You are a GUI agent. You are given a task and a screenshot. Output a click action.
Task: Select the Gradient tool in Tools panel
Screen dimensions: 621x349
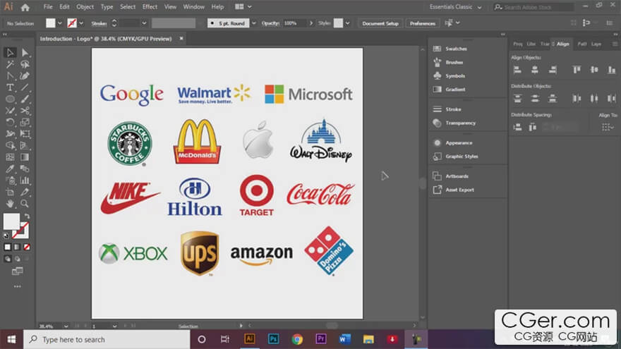click(25, 157)
